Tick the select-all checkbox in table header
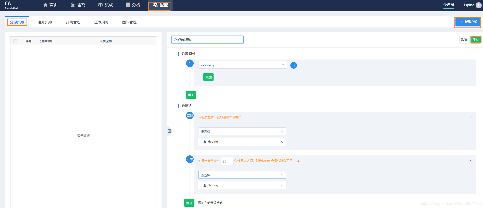The height and width of the screenshot is (208, 483). tap(15, 41)
